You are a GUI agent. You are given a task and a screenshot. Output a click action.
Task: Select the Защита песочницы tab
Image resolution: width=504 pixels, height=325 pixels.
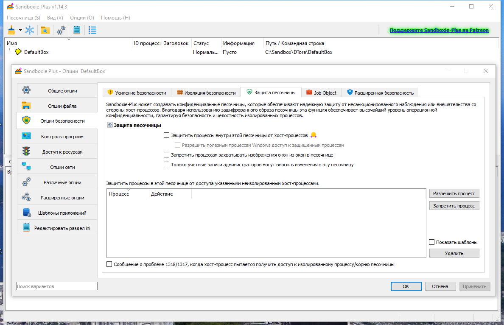271,92
